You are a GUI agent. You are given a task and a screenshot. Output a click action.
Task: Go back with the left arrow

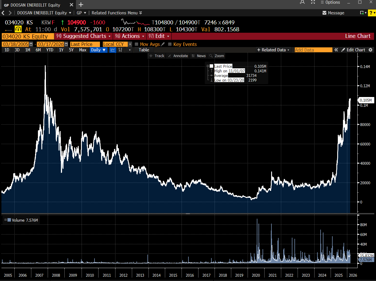point(3,13)
